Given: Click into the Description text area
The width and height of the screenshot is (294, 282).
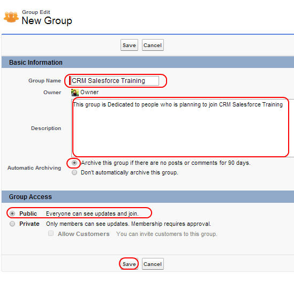Looking at the screenshot, I should click(x=183, y=128).
